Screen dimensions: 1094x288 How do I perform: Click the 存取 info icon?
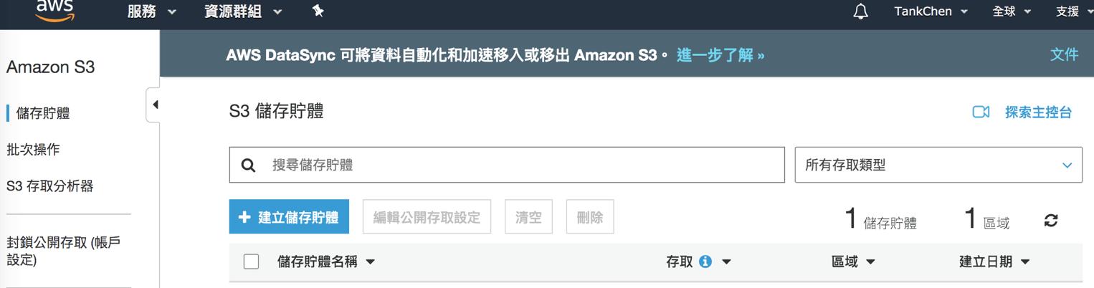coord(705,262)
